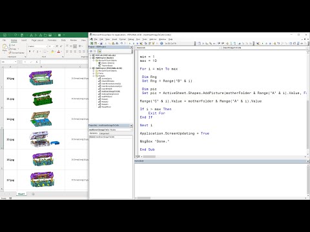Click the code window horizontal scrollbar
This screenshot has height=232, width=310.
pyautogui.click(x=223, y=157)
